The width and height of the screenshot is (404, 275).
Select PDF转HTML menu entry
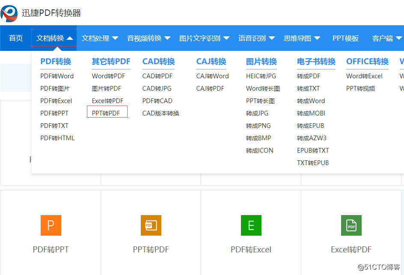point(57,138)
